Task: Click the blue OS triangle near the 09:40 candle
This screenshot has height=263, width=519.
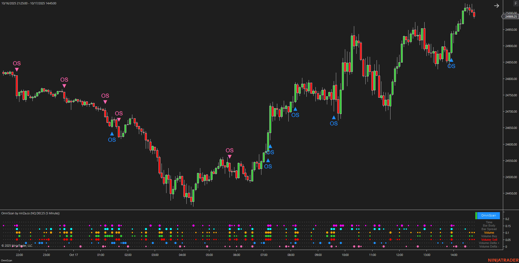Action: tap(334, 120)
